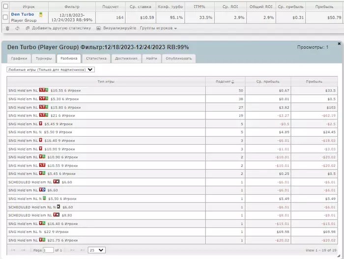Image resolution: width=344 pixels, height=259 pixels.
Task: Click the refresh icon beside the trash
Action: click(17, 29)
